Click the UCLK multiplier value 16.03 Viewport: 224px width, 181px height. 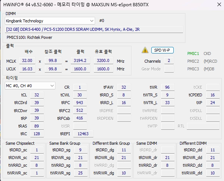[x=27, y=69]
